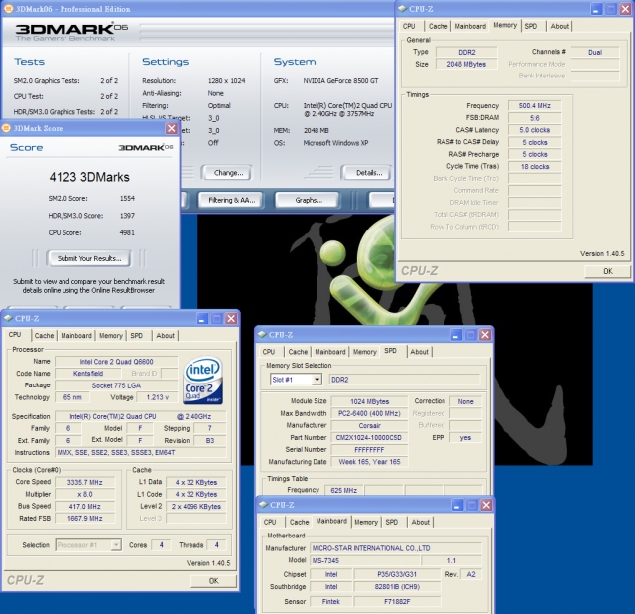Click the CPU-Z SPD window title icon
635x614 pixels.
[262, 334]
